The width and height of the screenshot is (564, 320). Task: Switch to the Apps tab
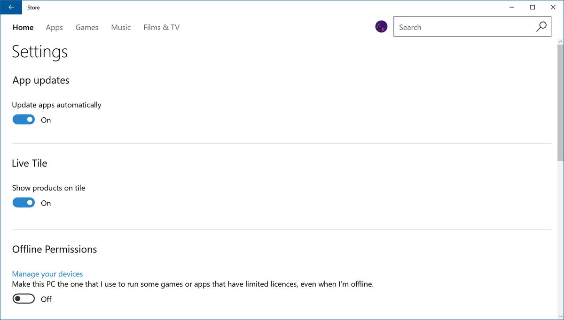[54, 27]
